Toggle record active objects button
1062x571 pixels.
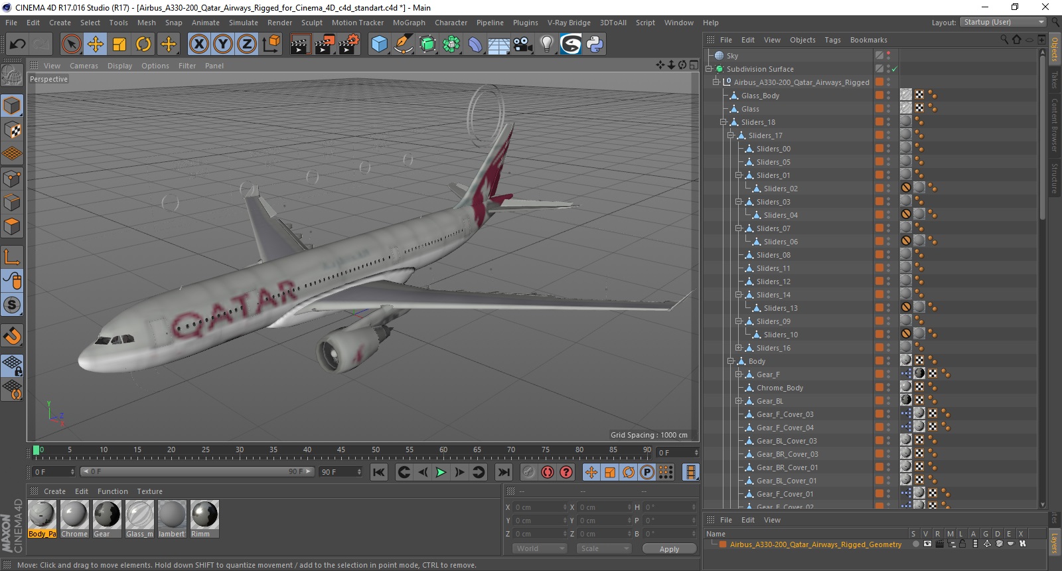[x=548, y=472]
